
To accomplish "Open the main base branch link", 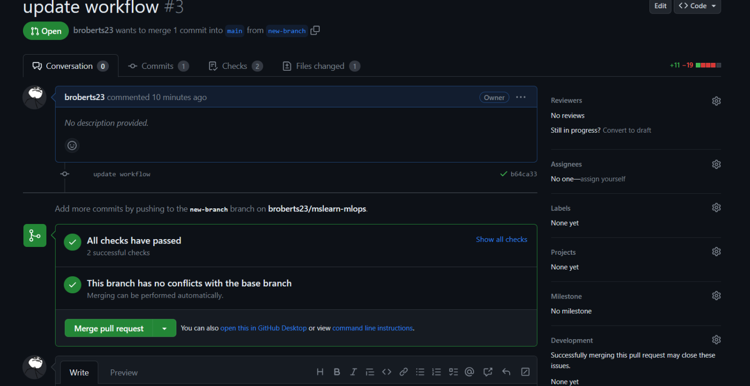I will tap(234, 31).
